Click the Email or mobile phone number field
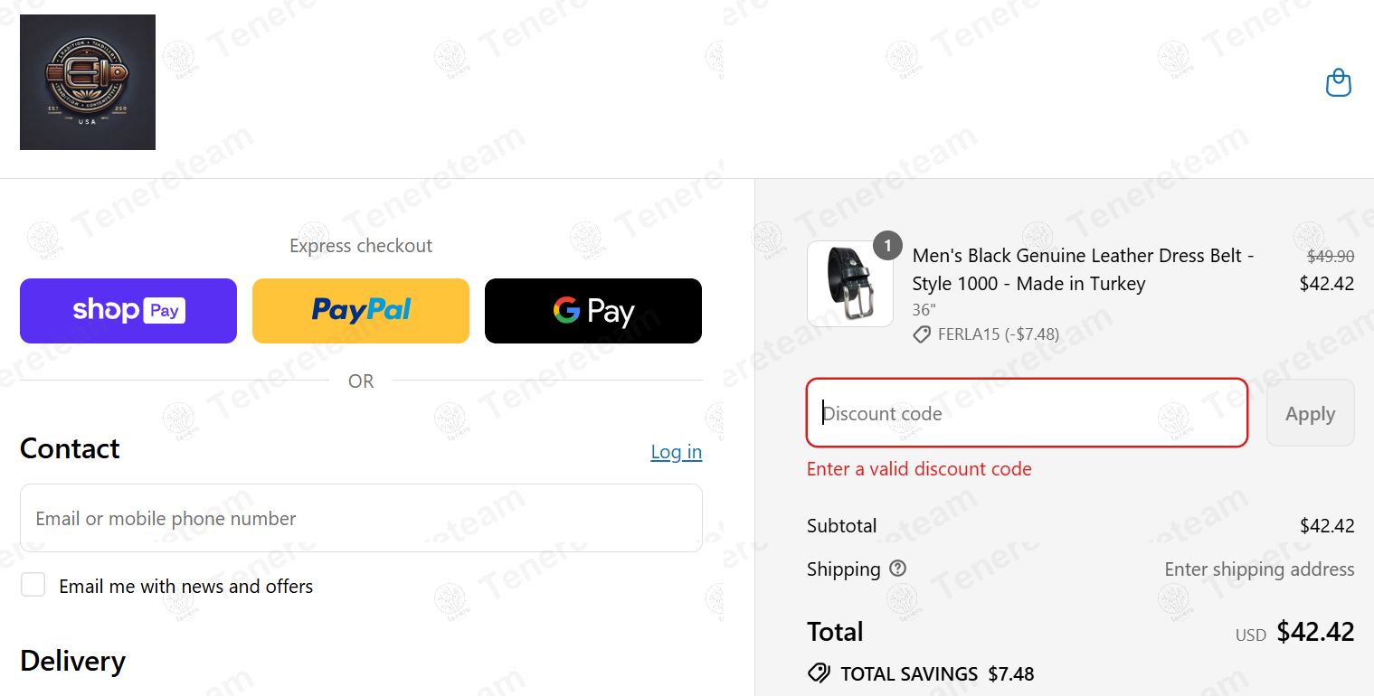 361,518
